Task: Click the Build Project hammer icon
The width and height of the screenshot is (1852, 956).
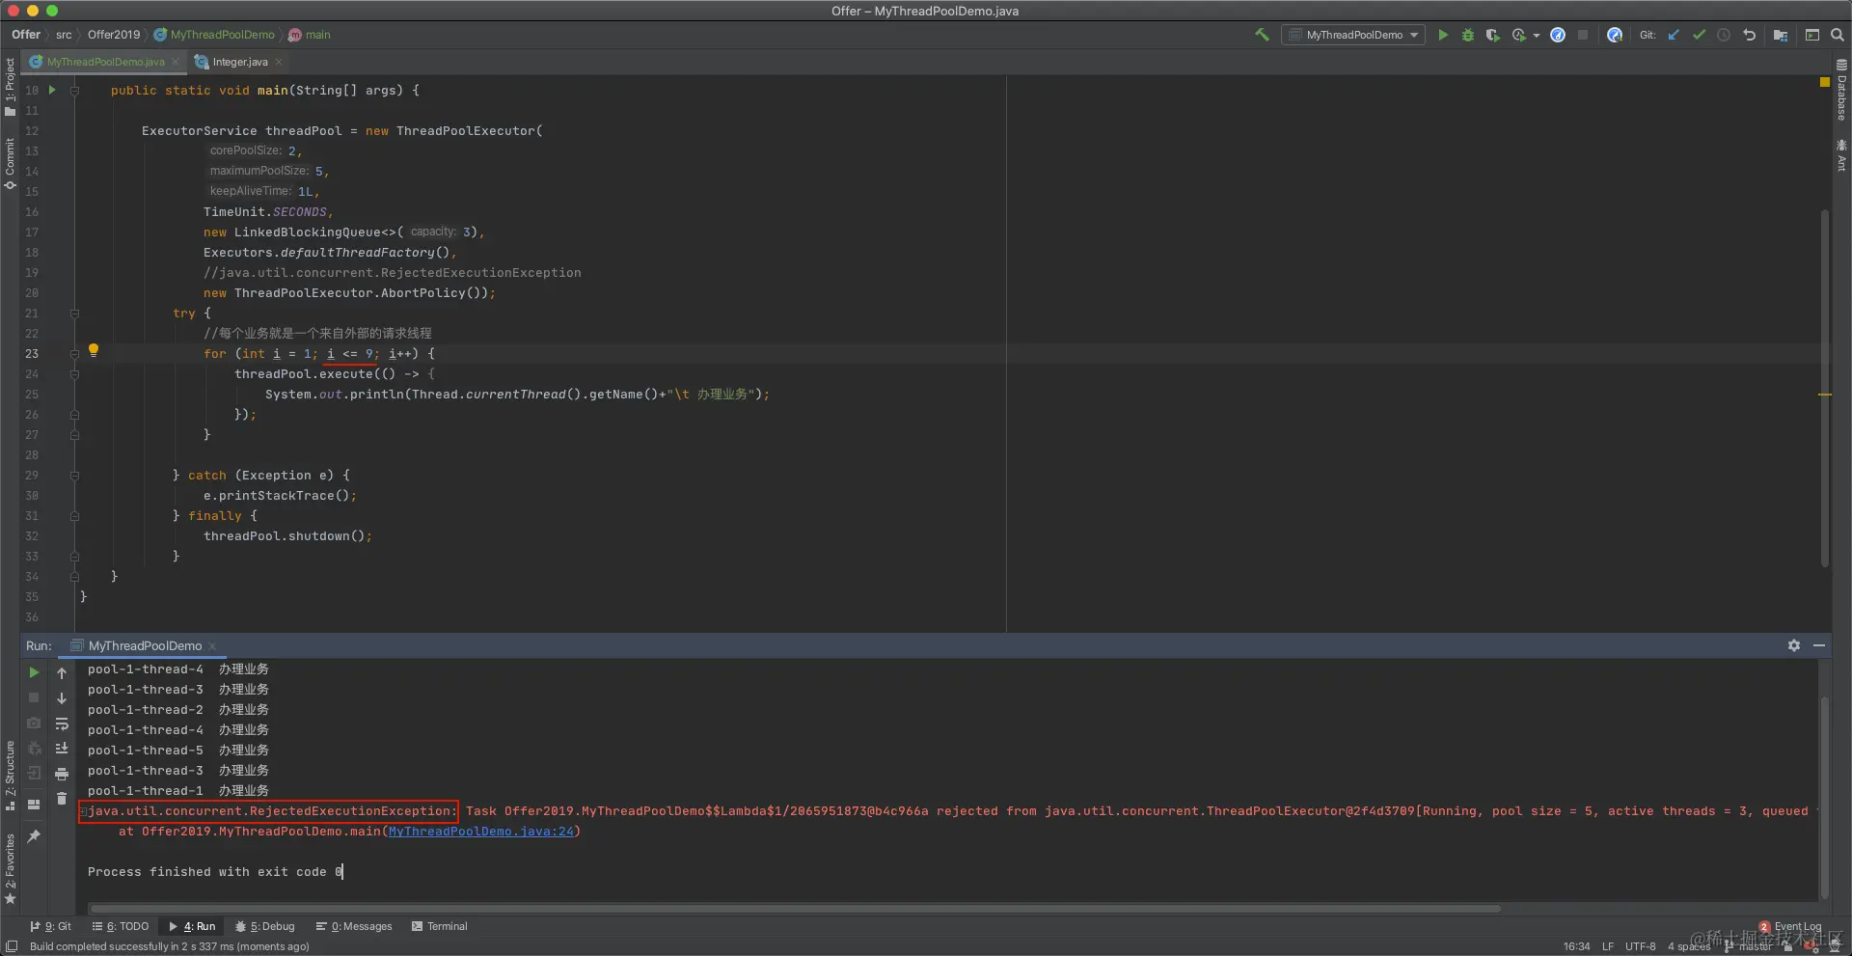Action: point(1262,35)
